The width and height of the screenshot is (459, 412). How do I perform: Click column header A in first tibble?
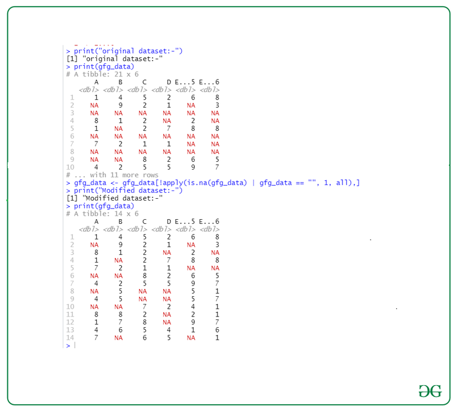96,82
